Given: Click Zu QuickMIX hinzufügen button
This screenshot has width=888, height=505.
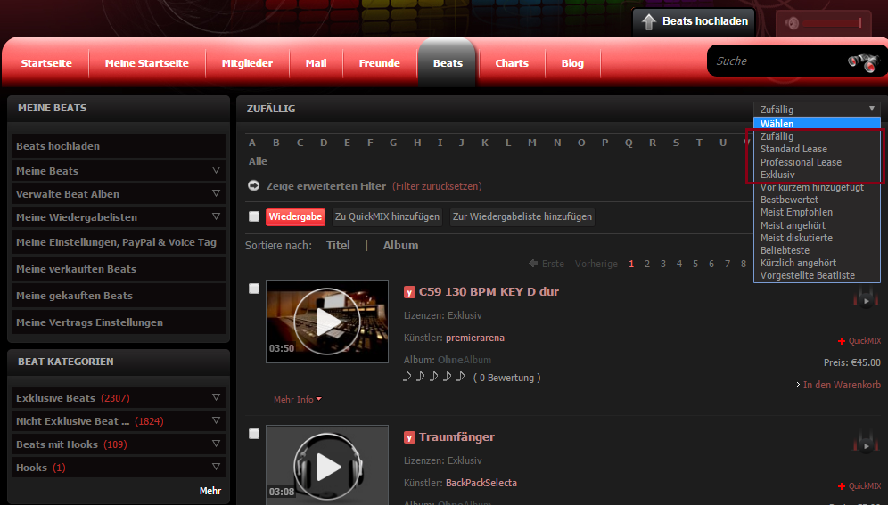Looking at the screenshot, I should pos(387,216).
